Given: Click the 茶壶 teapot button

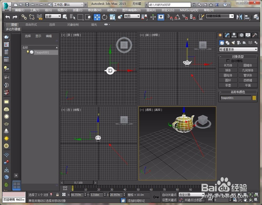Looking at the screenshot, I should (x=228, y=86).
